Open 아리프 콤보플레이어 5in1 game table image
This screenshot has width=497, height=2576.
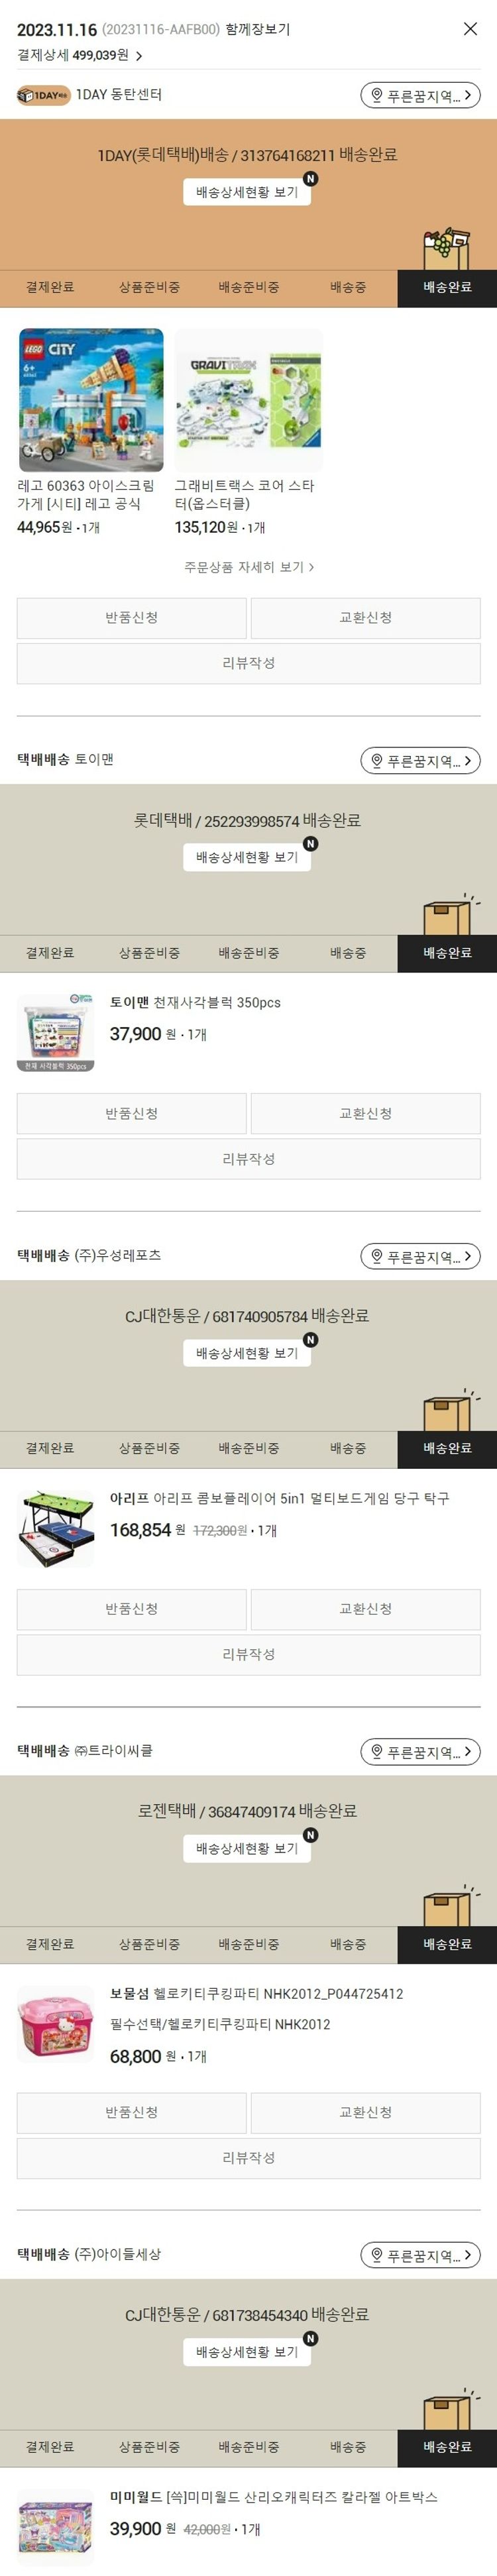(x=56, y=1528)
